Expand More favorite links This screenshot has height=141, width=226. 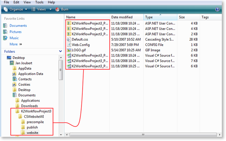[16, 44]
